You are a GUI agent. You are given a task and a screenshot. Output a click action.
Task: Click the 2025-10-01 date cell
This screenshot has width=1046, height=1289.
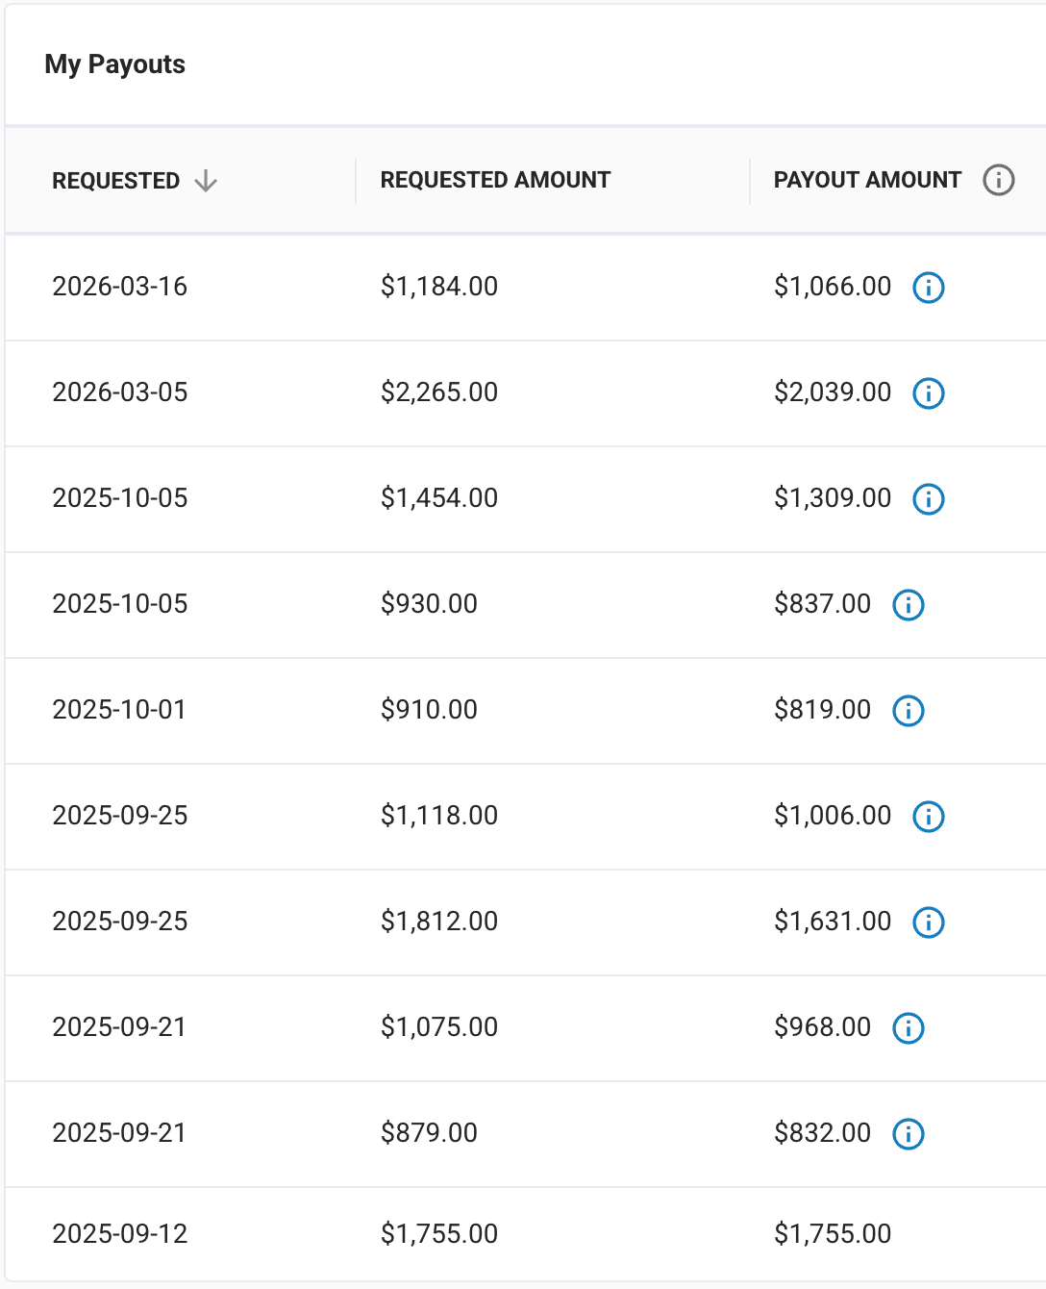pyautogui.click(x=118, y=710)
